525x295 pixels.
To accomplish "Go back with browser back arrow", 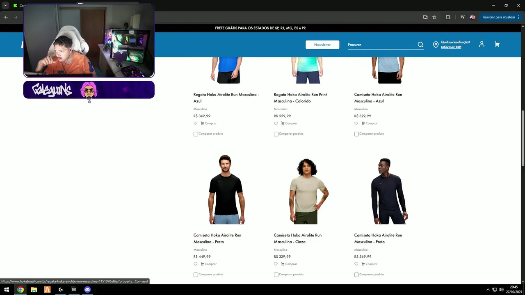I will 6,17.
